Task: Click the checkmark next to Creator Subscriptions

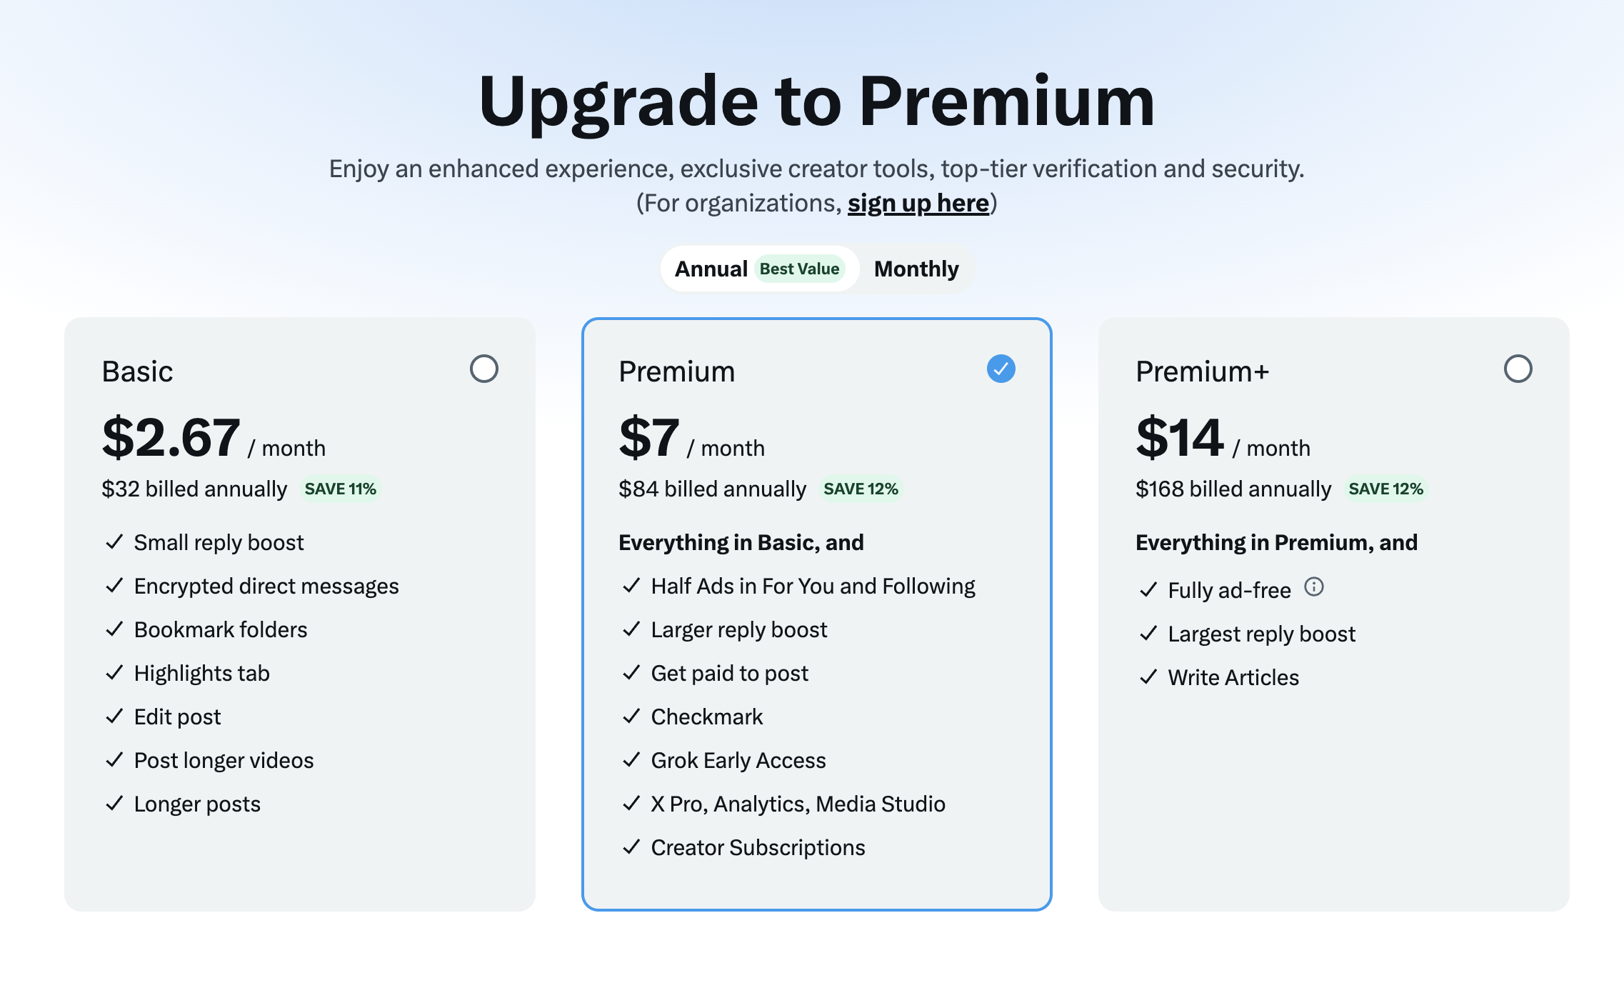Action: click(631, 847)
